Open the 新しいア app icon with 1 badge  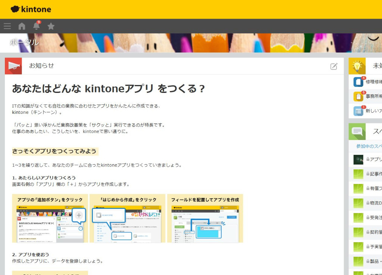click(358, 111)
